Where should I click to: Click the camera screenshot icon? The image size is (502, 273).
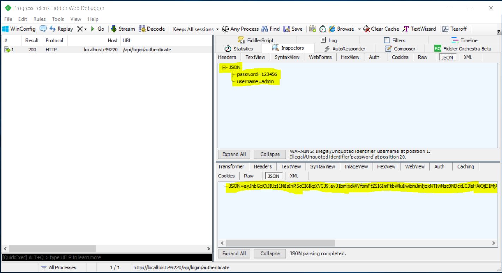[312, 29]
